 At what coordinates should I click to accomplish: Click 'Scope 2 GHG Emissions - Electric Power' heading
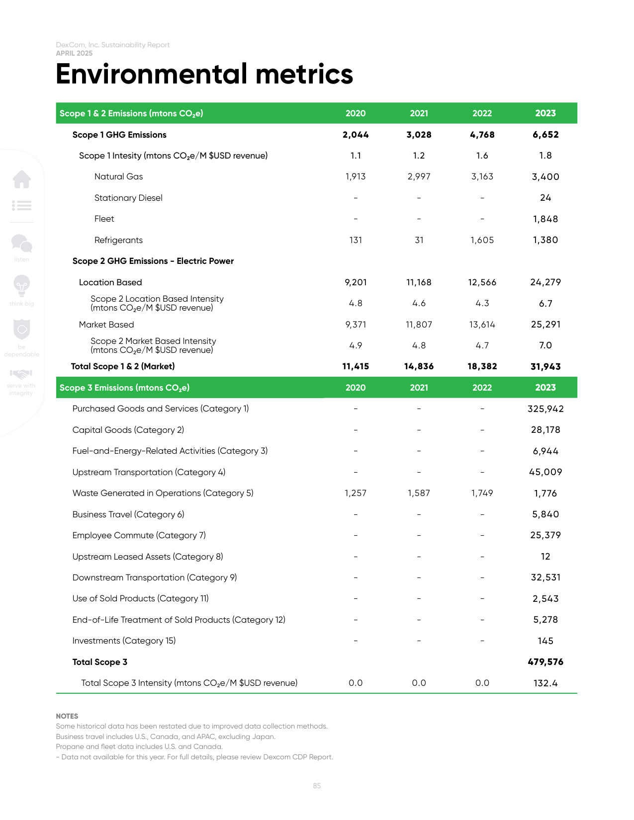pos(153,261)
